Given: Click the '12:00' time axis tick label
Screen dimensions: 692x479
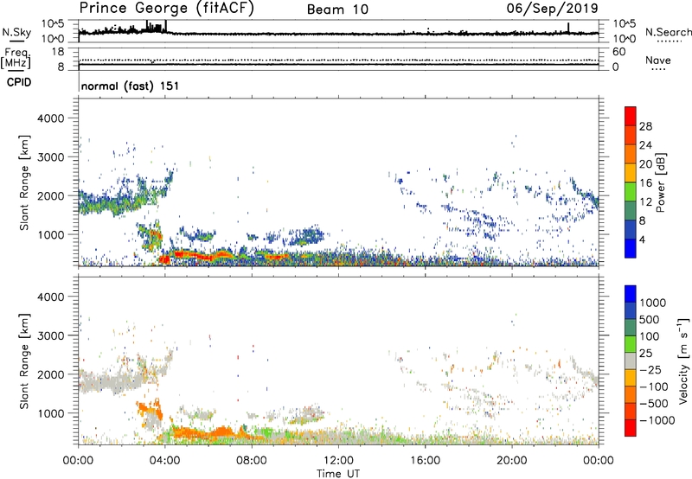Looking at the screenshot, I should pyautogui.click(x=338, y=461).
